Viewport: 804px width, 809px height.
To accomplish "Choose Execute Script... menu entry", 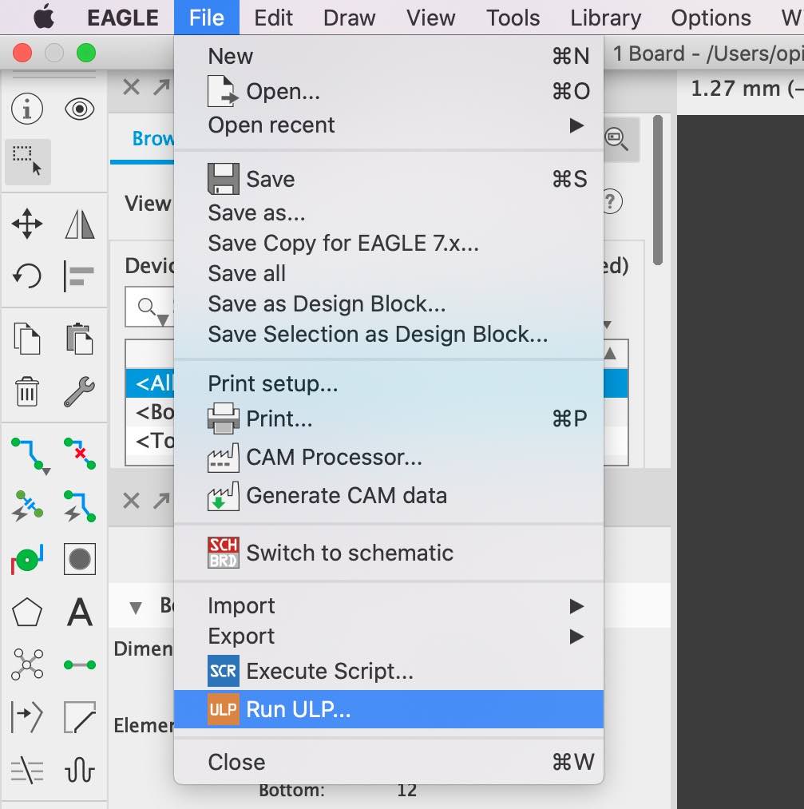I will coord(388,672).
